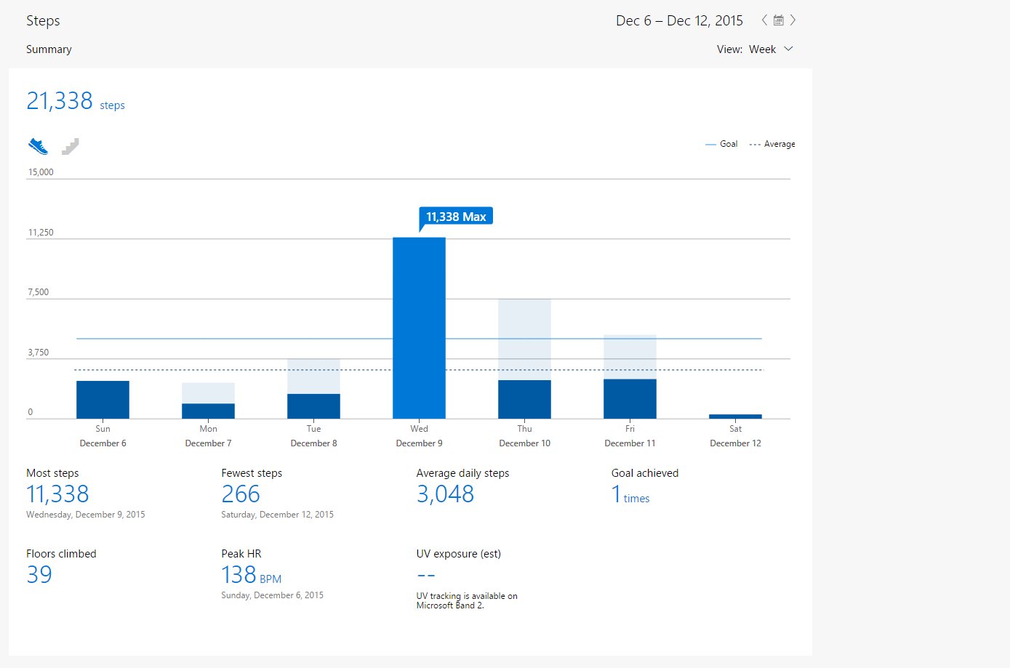1010x668 pixels.
Task: Click the Most steps value 11,338
Action: pos(57,494)
